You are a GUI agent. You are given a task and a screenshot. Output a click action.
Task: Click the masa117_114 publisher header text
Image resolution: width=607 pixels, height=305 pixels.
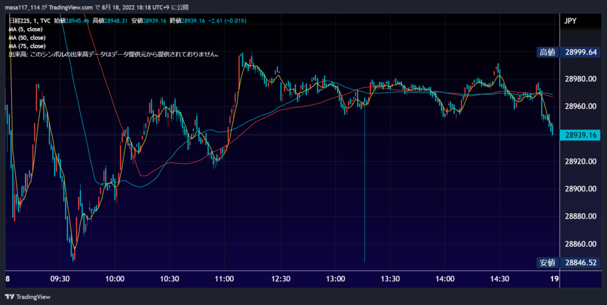98,7
